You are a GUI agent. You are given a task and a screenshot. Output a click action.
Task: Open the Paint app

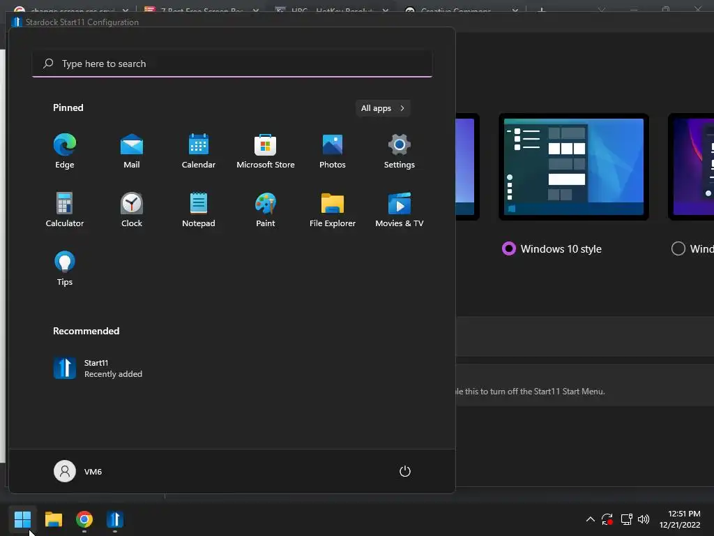pos(266,209)
